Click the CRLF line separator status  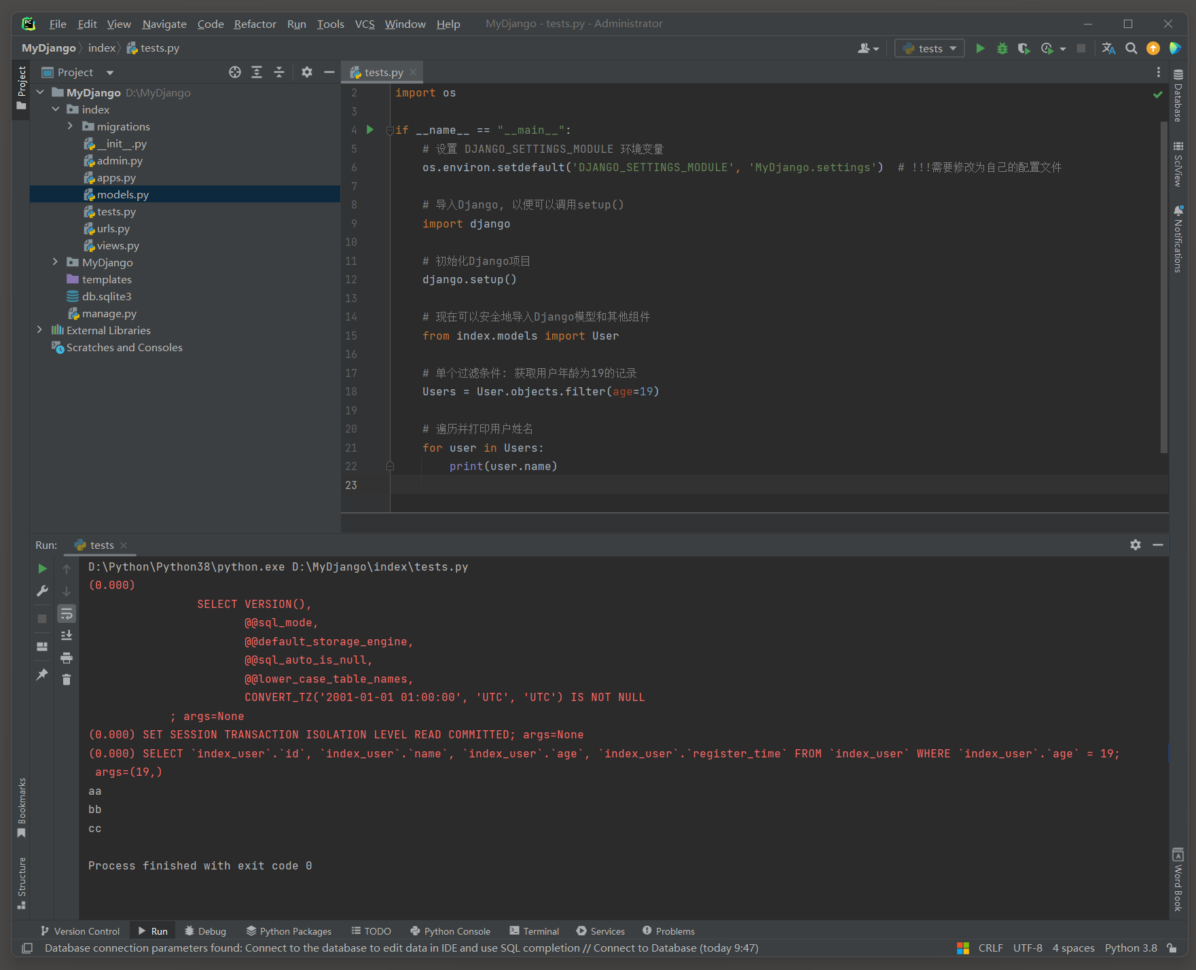point(990,948)
